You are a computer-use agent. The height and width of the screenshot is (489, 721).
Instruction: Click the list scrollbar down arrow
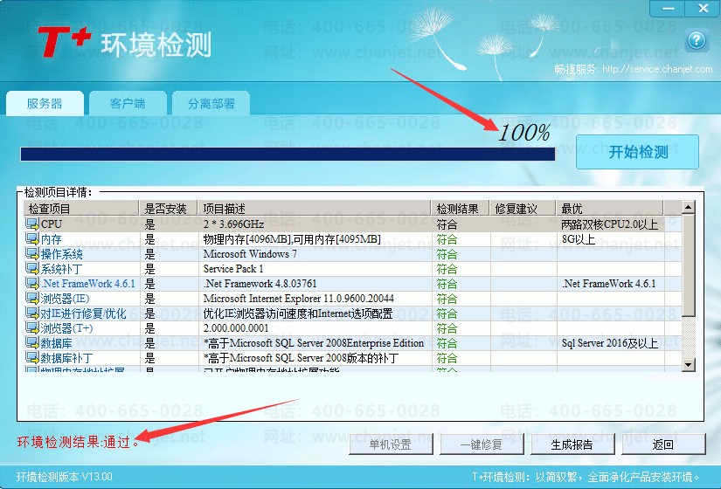tap(689, 365)
